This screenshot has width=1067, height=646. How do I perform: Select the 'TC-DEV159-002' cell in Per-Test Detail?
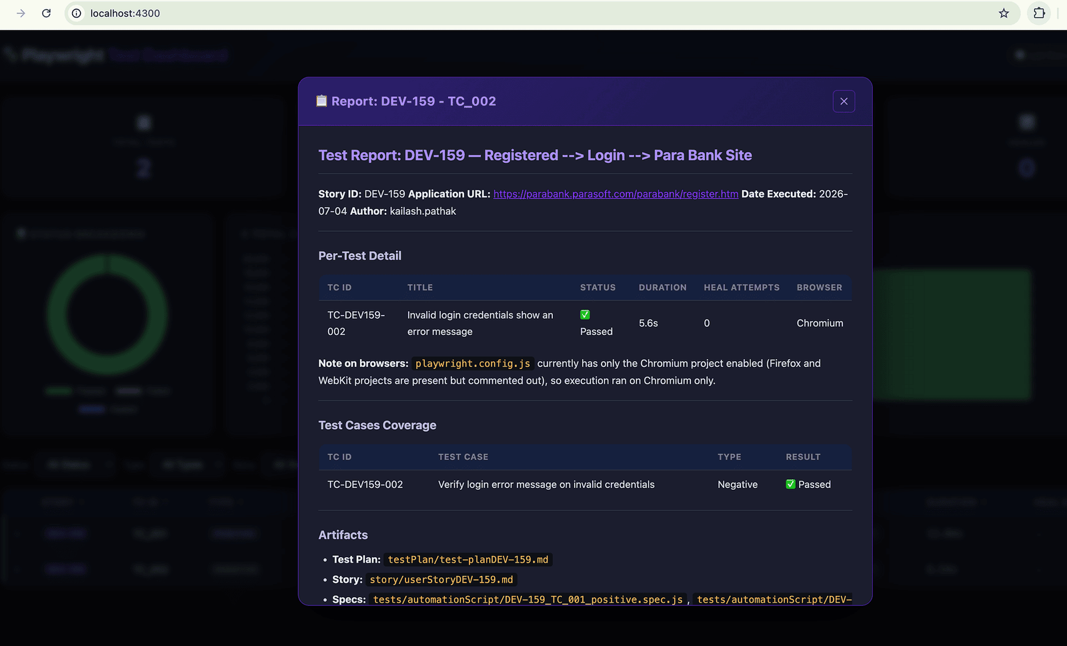(x=356, y=323)
